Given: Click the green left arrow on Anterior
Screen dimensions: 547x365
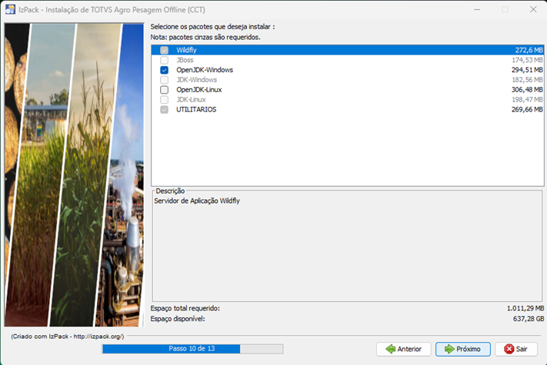Looking at the screenshot, I should (390, 349).
